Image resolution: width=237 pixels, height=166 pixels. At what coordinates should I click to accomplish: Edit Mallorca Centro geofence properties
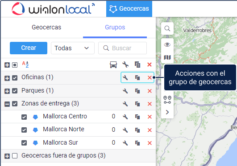click(x=125, y=117)
